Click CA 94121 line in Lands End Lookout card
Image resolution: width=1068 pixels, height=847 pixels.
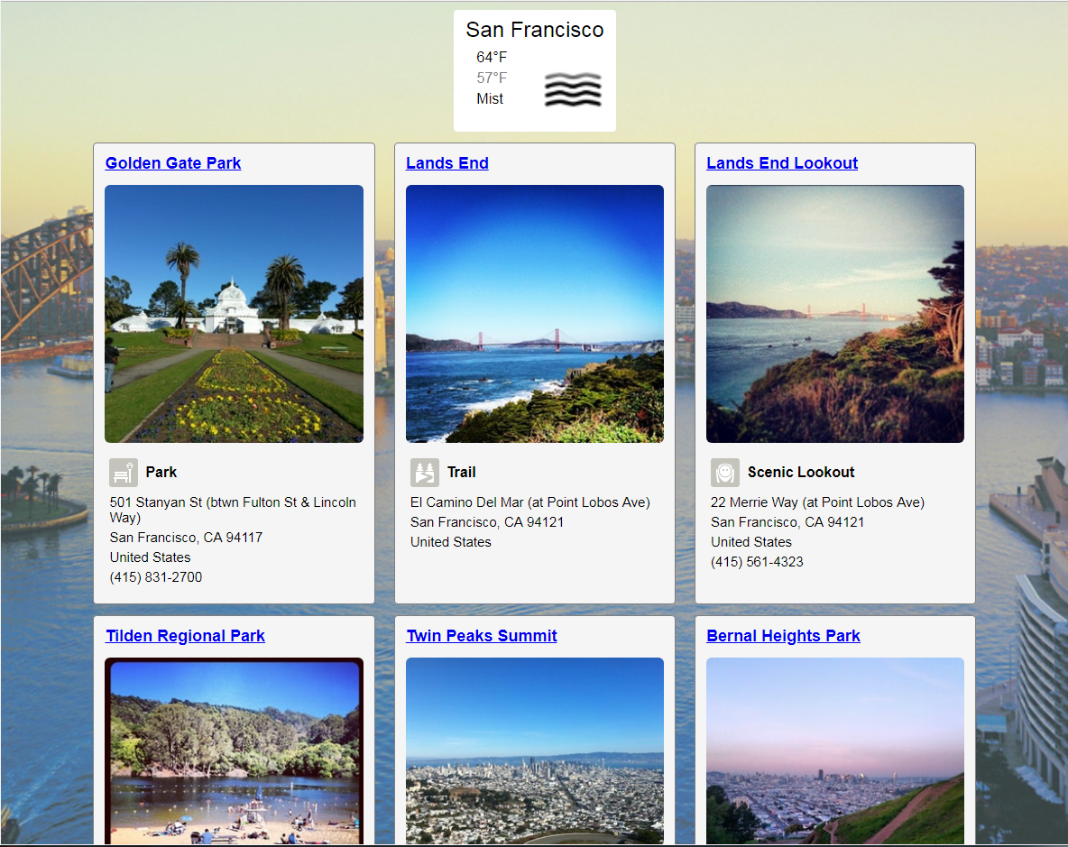tap(787, 522)
